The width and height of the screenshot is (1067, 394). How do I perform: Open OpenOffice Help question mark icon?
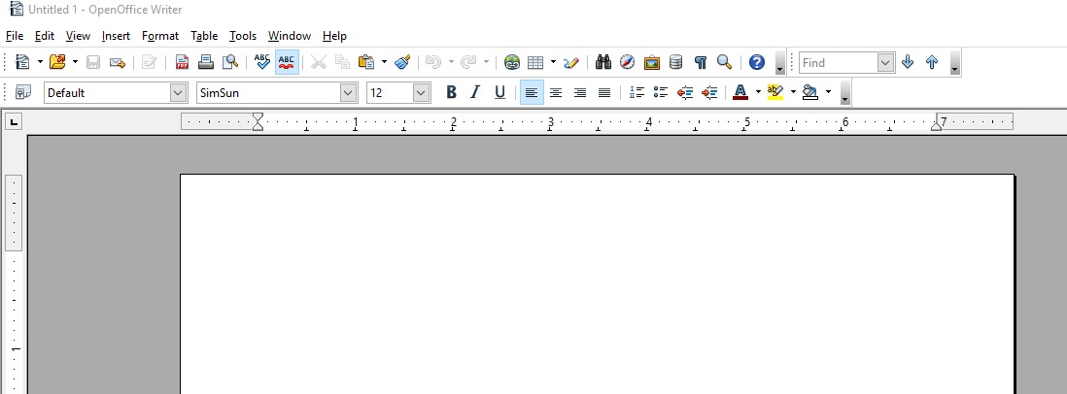(757, 62)
